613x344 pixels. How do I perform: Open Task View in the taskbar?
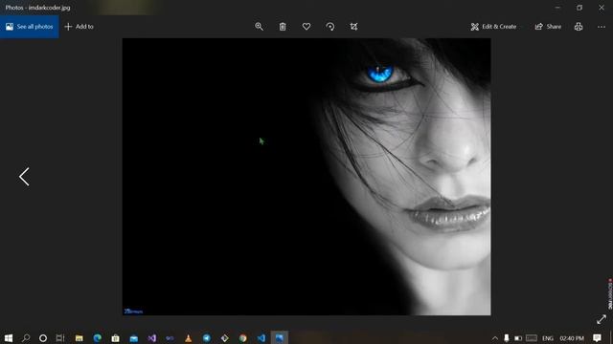60,337
